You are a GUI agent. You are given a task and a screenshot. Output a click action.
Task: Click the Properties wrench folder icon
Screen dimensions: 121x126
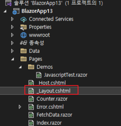click(x=23, y=27)
